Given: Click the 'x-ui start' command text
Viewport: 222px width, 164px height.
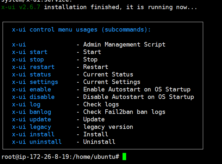Looking at the screenshot, I should coord(30,52).
